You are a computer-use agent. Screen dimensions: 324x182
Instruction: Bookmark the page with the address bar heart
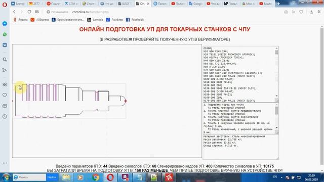click(x=301, y=12)
